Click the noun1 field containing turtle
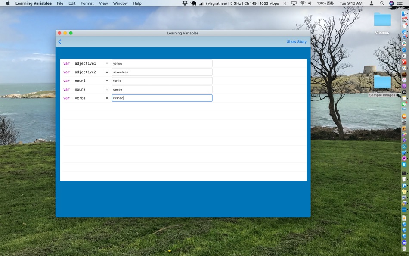The height and width of the screenshot is (256, 409). [162, 81]
